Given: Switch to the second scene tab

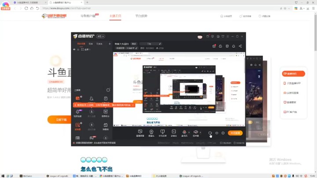Looking at the screenshot, I should tap(91, 44).
